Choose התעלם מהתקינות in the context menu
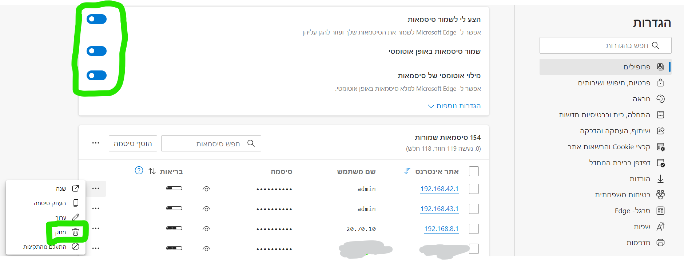The image size is (684, 260). click(x=45, y=247)
